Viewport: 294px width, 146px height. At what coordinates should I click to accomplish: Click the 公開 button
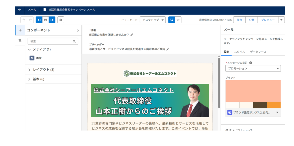coord(252,20)
